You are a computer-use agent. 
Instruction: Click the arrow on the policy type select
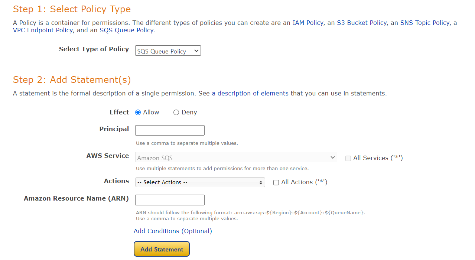196,51
